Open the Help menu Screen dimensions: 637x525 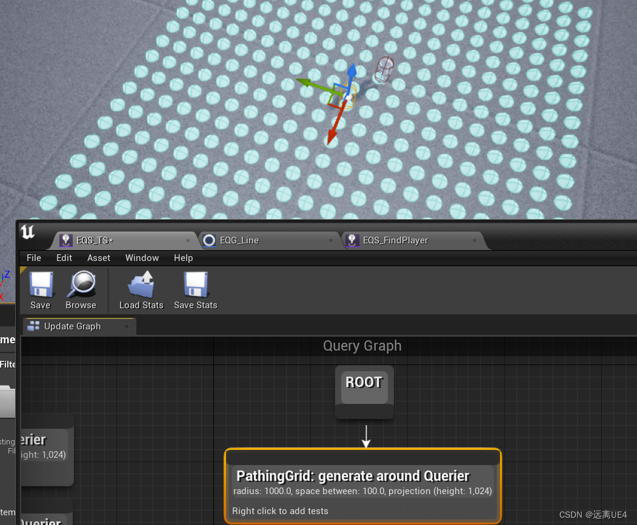click(183, 258)
